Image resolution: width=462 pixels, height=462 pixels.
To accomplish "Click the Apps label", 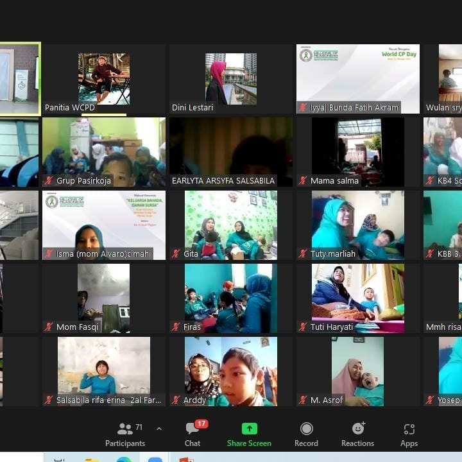I will coord(409,443).
